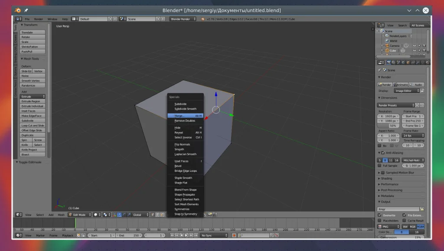Toggle the 3D manipulator axes icon
Image resolution: width=444 pixels, height=251 pixels.
(x=115, y=215)
